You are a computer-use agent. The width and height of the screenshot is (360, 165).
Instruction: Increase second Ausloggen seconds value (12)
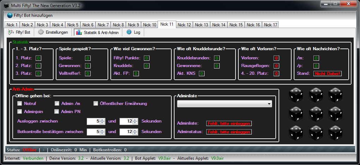(135, 120)
